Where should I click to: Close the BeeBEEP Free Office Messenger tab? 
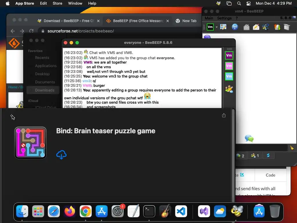click(x=168, y=21)
